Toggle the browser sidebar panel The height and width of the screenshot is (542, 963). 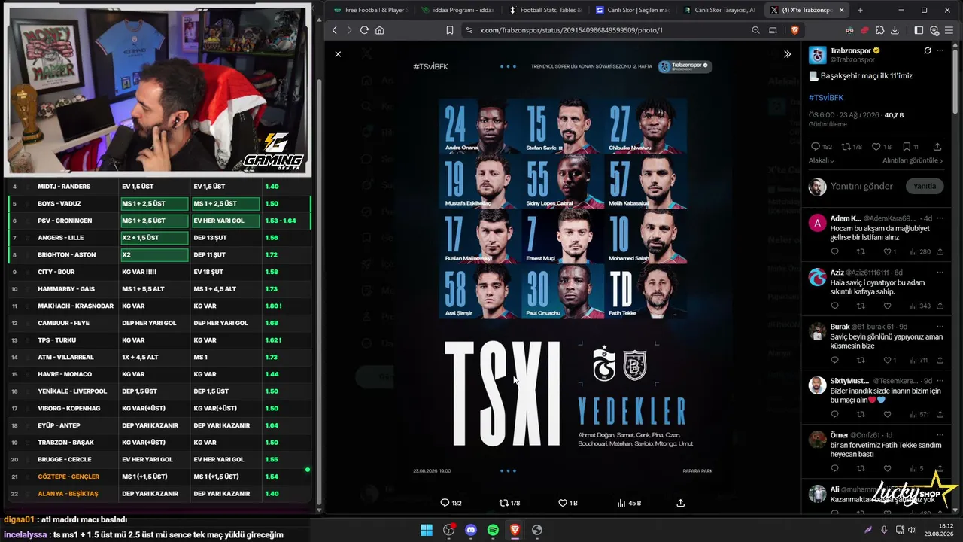(x=919, y=30)
